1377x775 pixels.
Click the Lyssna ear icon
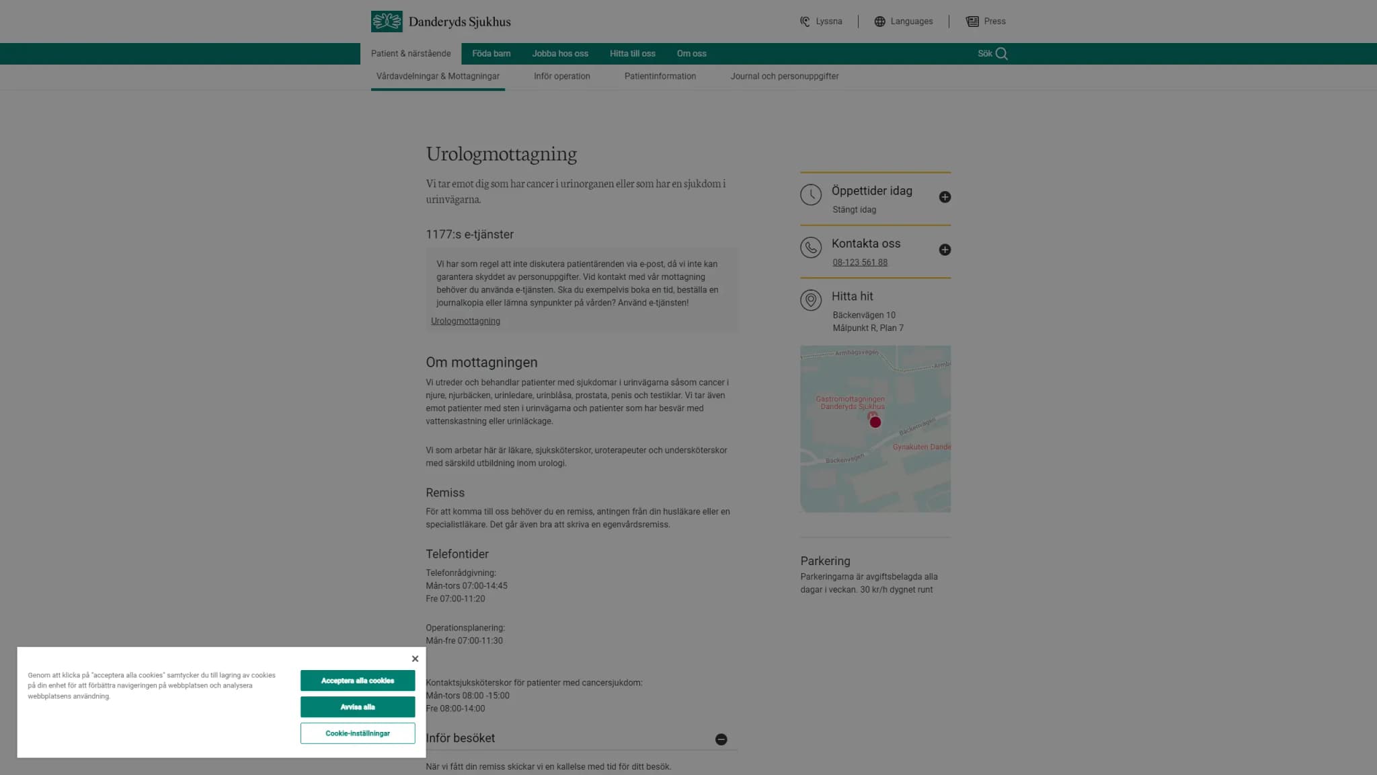805,22
